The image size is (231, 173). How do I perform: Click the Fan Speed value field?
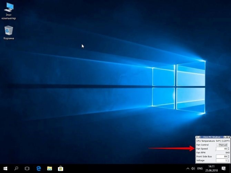[x=222, y=149]
